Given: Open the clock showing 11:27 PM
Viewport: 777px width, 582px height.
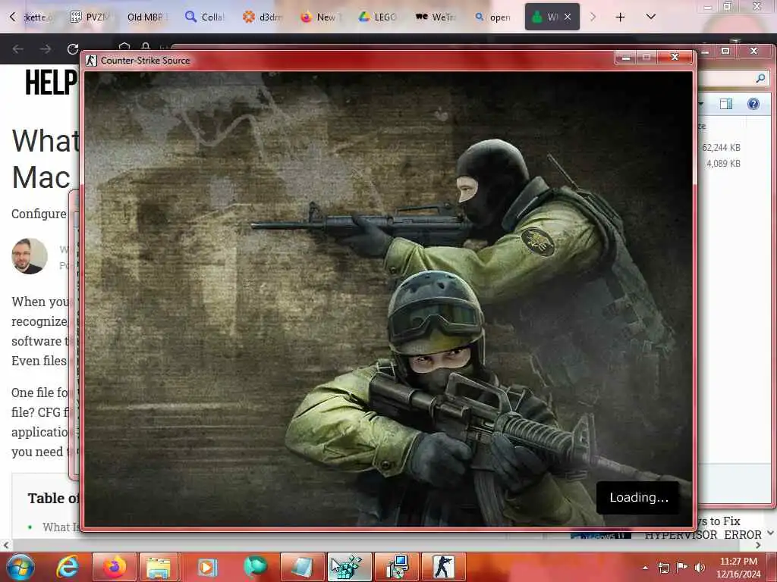Looking at the screenshot, I should tap(738, 568).
